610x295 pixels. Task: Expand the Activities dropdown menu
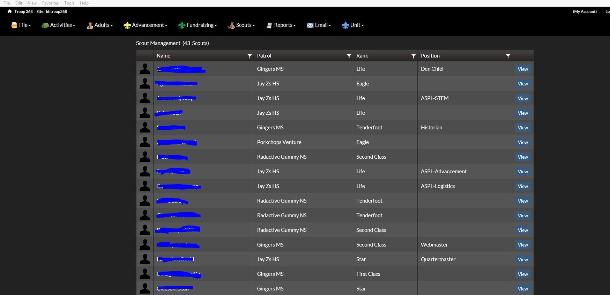tap(58, 25)
